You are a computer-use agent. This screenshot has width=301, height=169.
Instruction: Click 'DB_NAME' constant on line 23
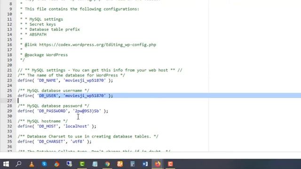coord(48,80)
